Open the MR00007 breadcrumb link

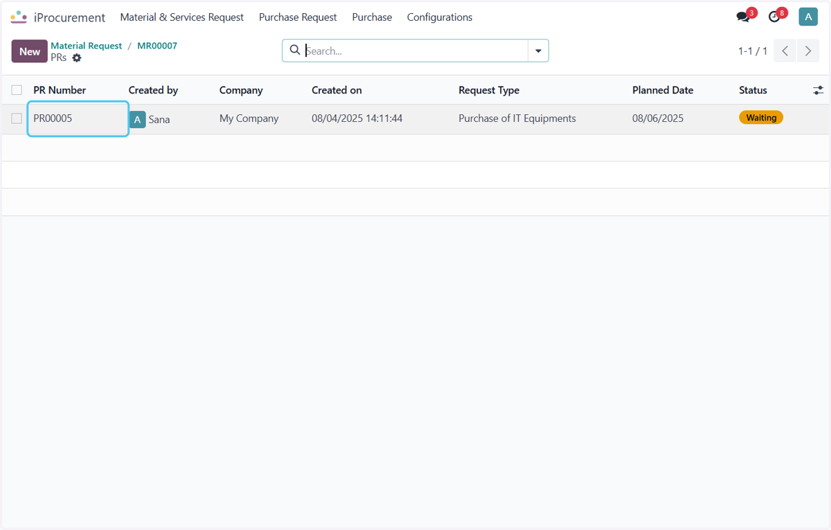[157, 46]
